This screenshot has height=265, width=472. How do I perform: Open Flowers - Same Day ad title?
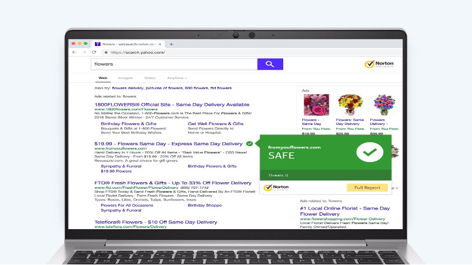311,122
